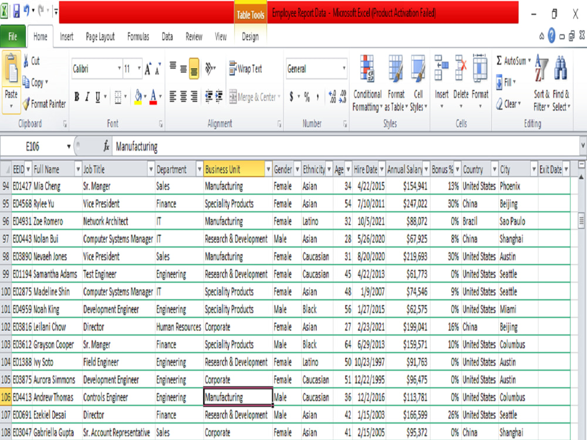Click the Cut scissors icon

(26, 60)
